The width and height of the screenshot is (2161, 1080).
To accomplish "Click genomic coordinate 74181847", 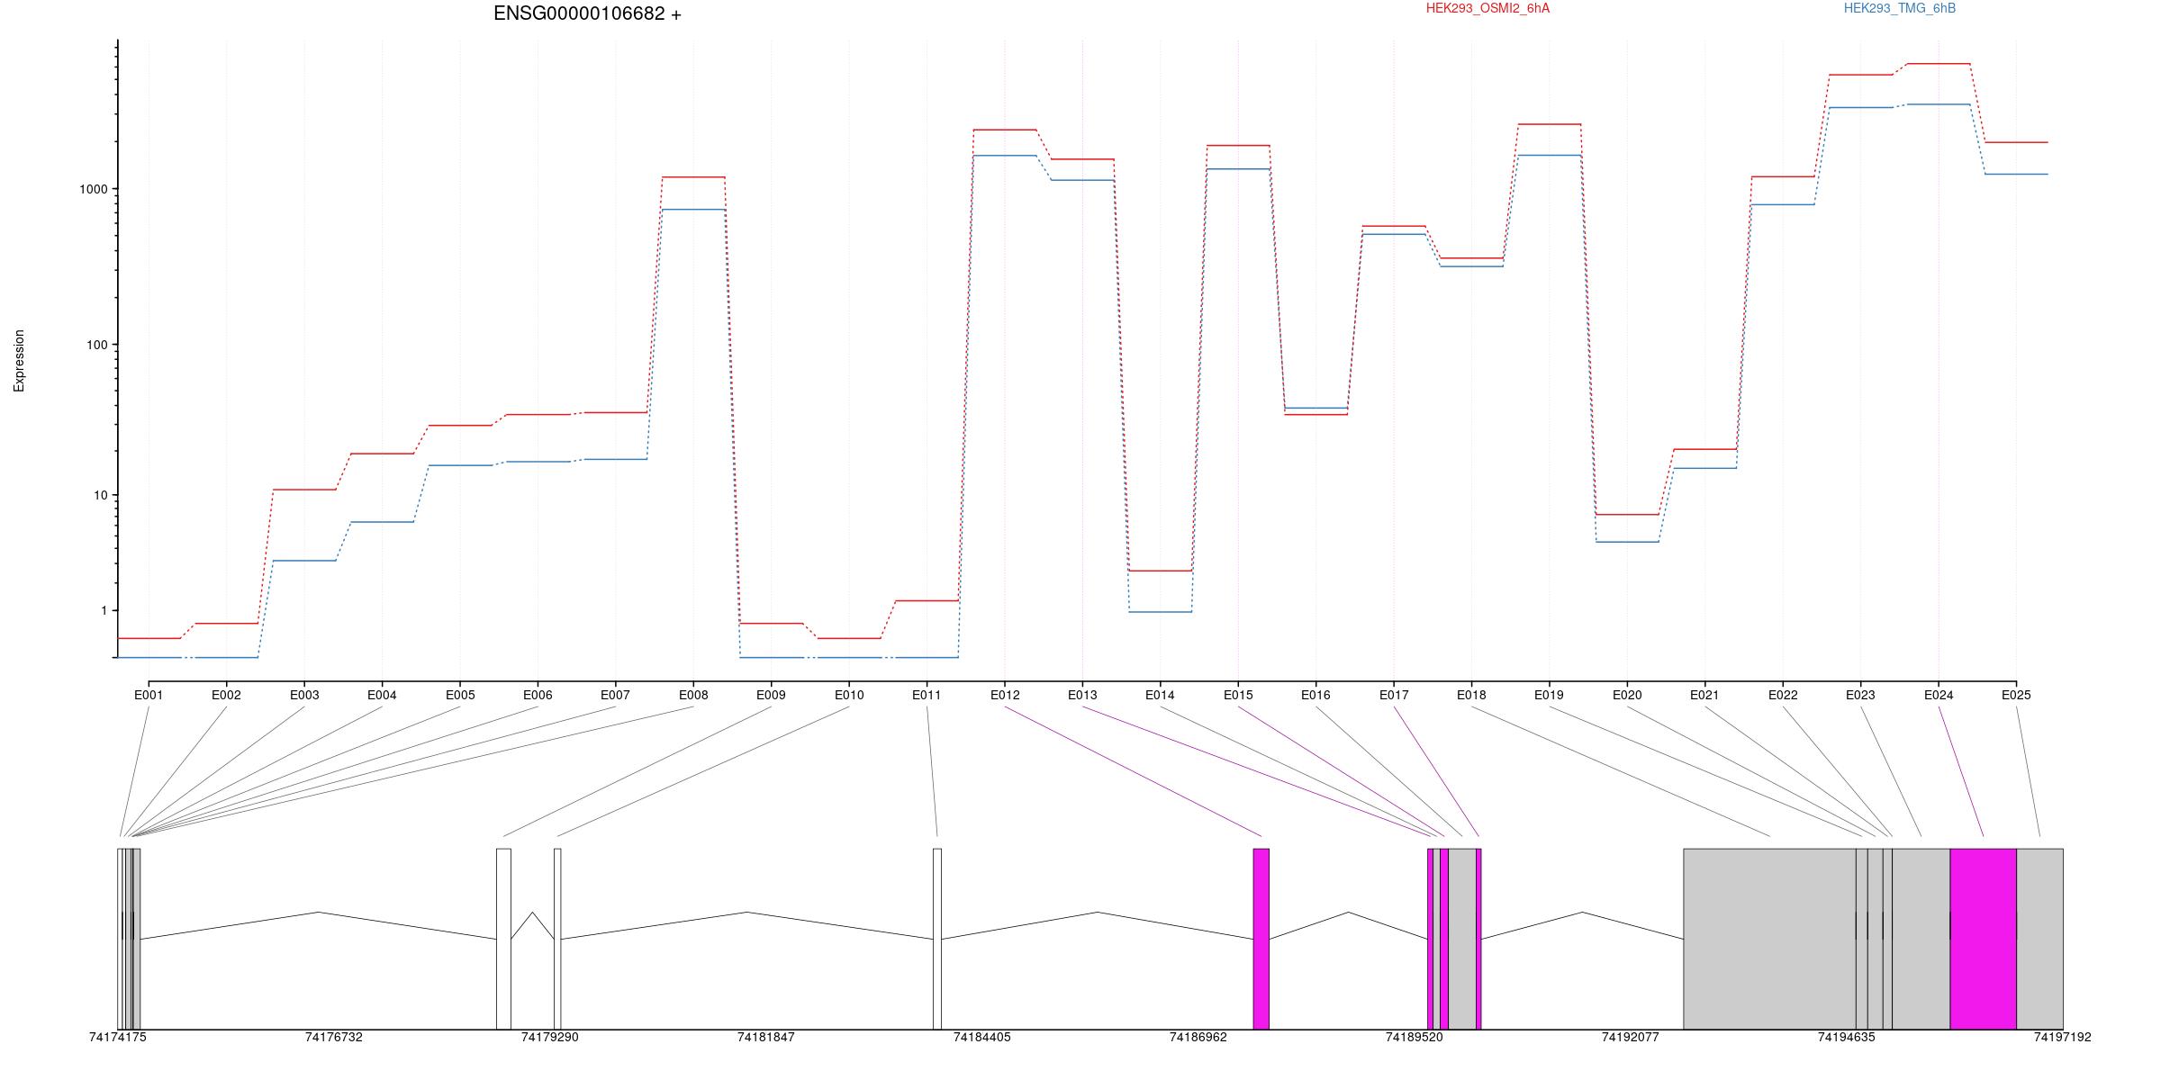I will [766, 1037].
